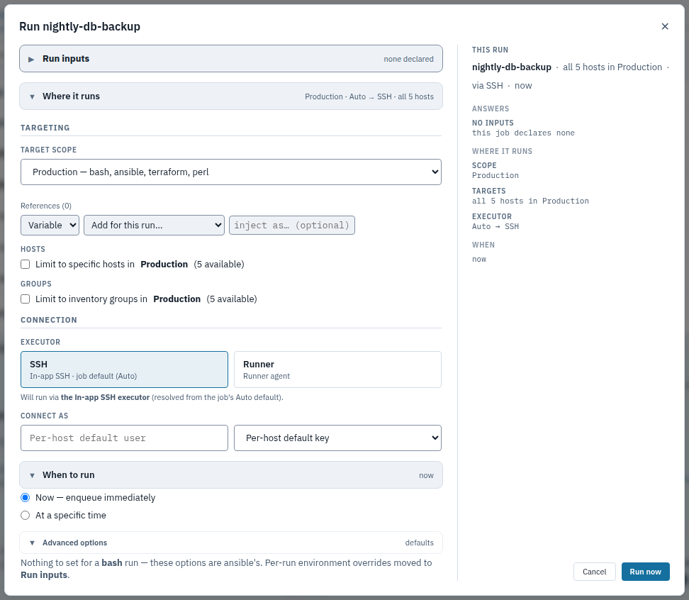This screenshot has height=600, width=689.
Task: Click the nightly-db-backup name in This Run
Action: pos(512,67)
